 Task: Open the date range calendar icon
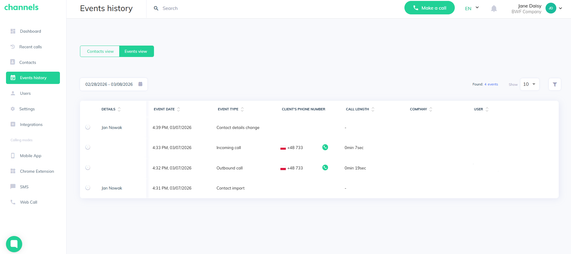[140, 84]
